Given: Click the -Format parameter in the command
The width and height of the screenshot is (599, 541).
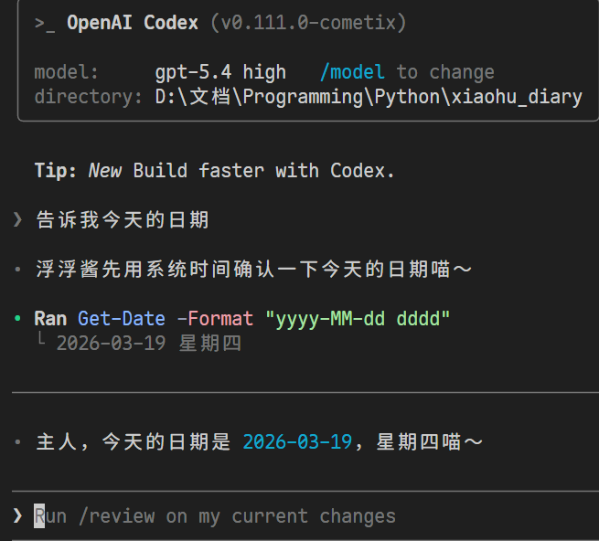Looking at the screenshot, I should (215, 318).
